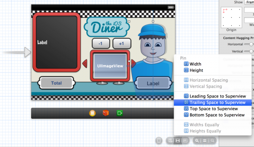This screenshot has width=254, height=147.
Task: Select the white Label on the chalkboard
Action: (42, 42)
